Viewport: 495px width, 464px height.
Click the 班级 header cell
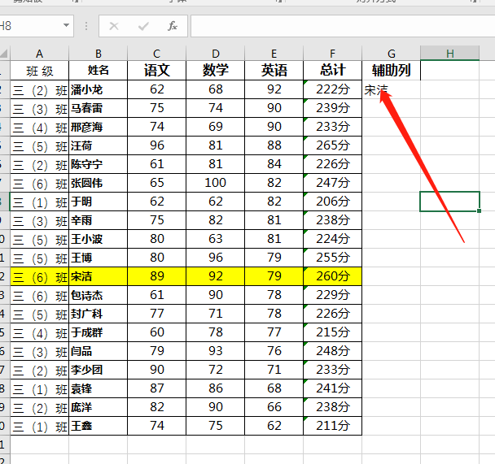[39, 71]
